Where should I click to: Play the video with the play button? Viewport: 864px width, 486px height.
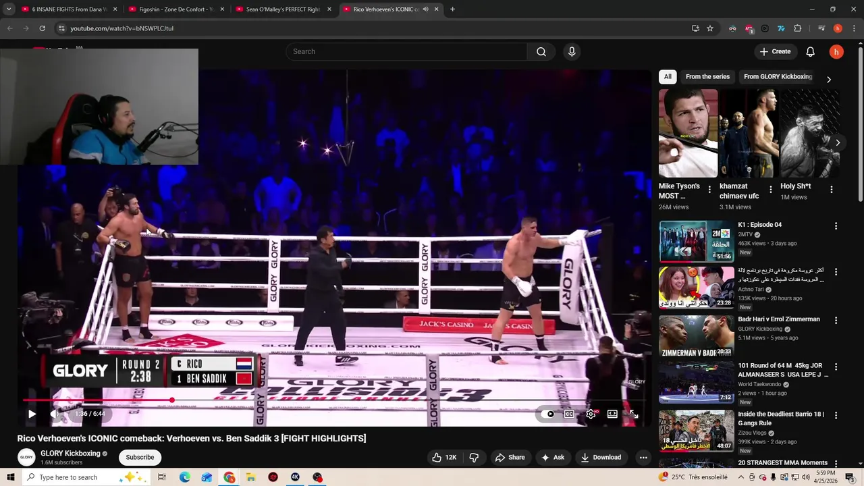[x=32, y=414]
